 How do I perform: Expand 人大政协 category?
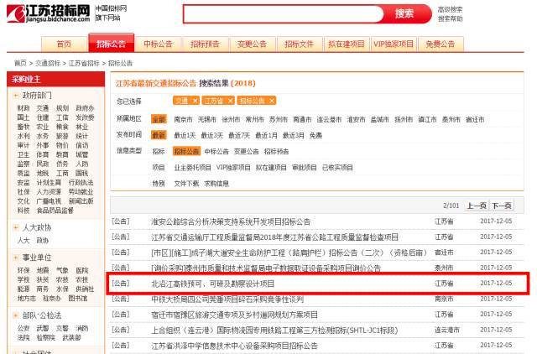15,227
